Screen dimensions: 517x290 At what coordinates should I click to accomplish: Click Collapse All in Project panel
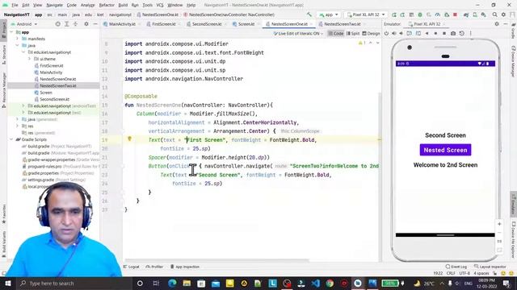click(x=75, y=24)
